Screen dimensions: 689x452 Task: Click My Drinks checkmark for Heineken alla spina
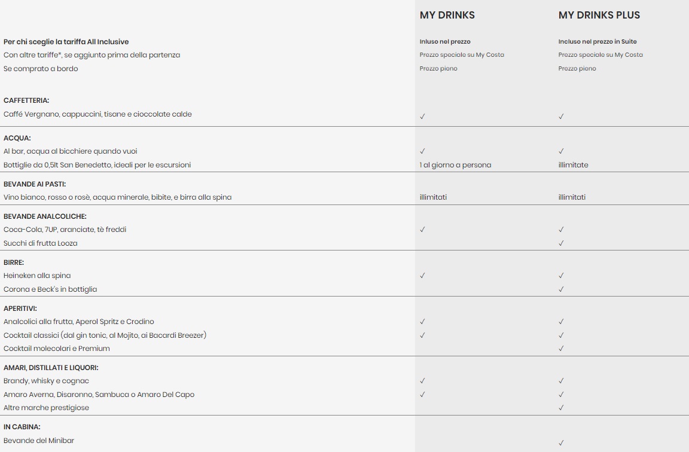(422, 276)
